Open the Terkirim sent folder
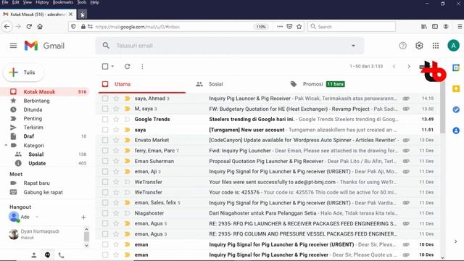Screen dimensions: 464x261 coord(33,128)
